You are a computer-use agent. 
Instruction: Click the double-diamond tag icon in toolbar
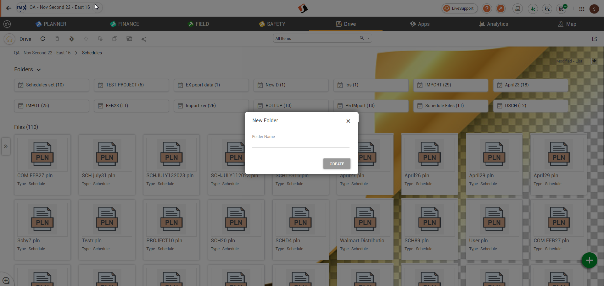pyautogui.click(x=72, y=39)
